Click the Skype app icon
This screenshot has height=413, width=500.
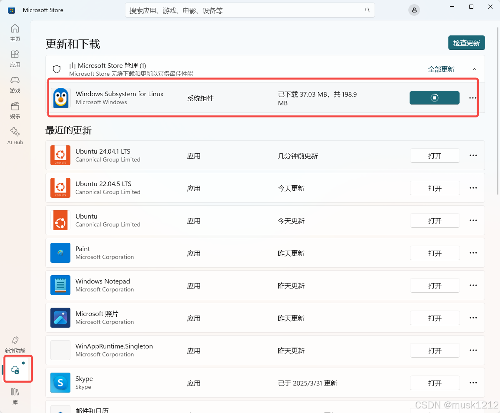(x=60, y=383)
